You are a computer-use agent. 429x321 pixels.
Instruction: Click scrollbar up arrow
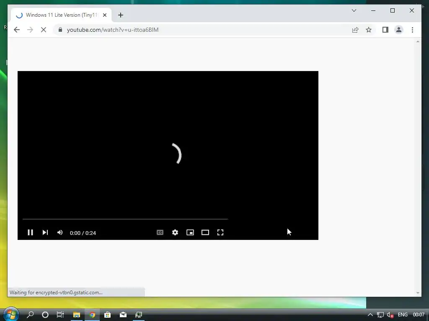(x=418, y=41)
